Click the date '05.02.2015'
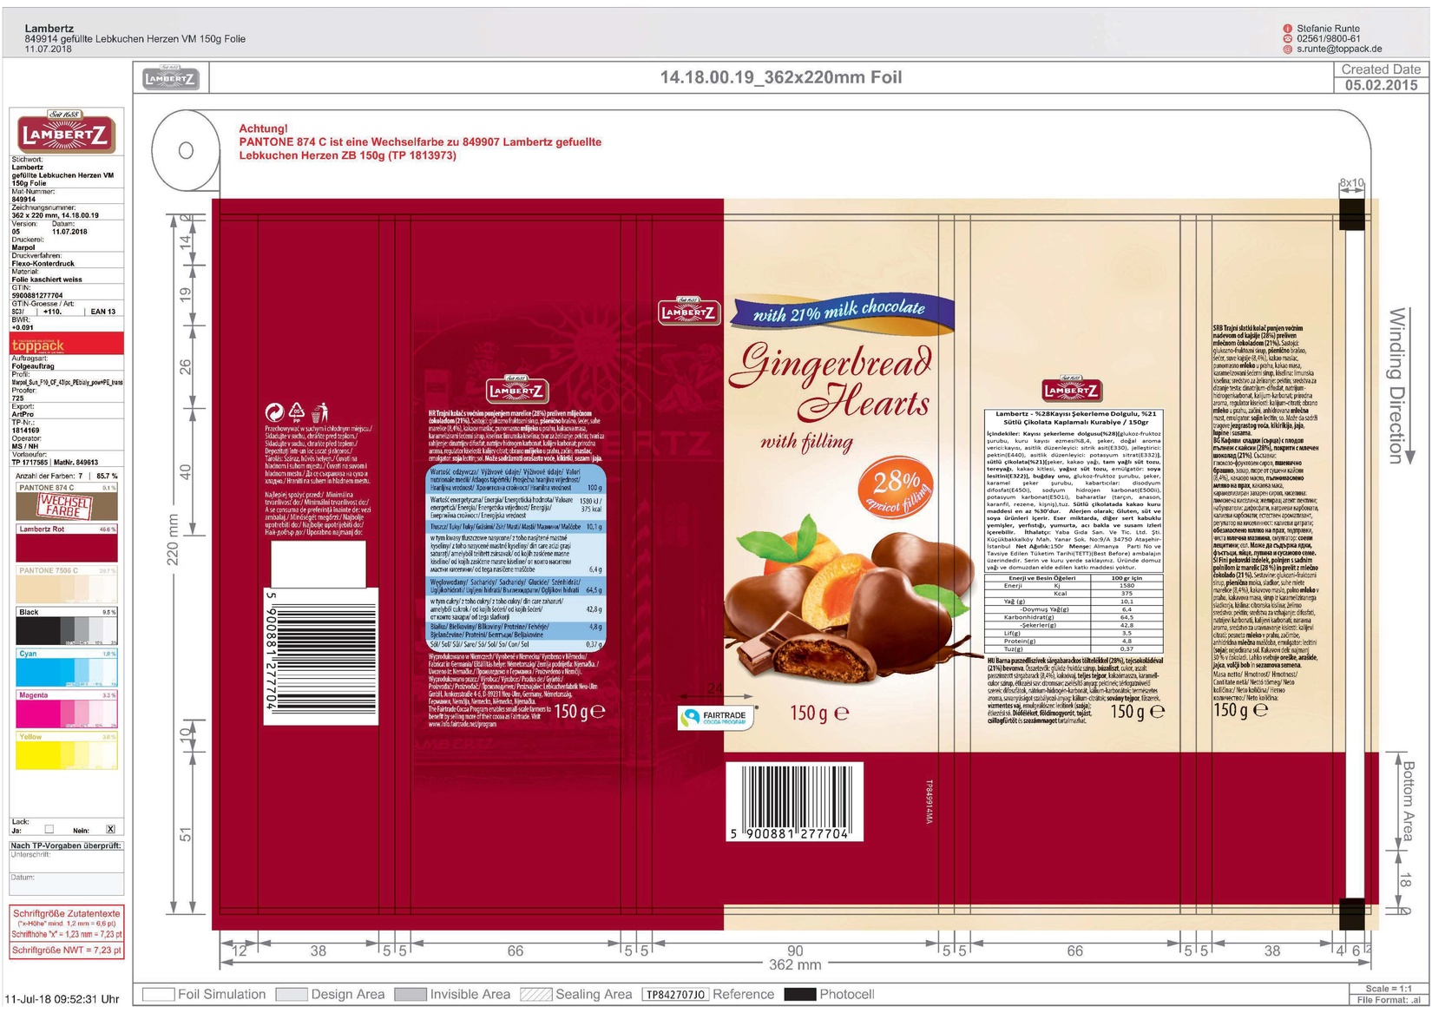 (x=1381, y=85)
